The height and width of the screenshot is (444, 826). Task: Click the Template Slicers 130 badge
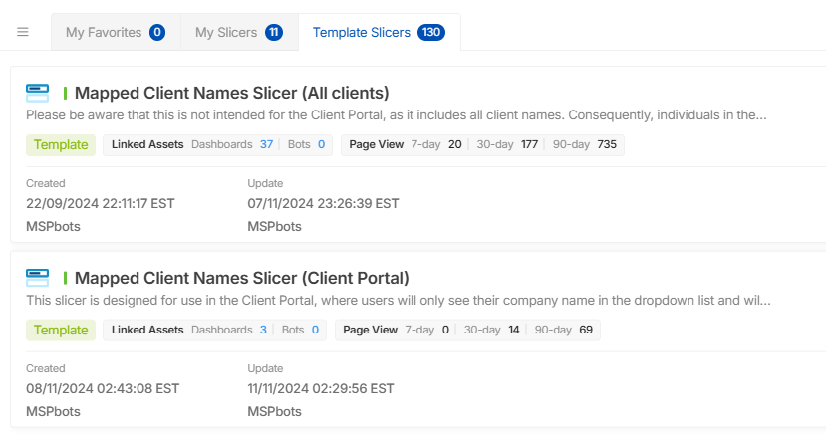coord(431,32)
